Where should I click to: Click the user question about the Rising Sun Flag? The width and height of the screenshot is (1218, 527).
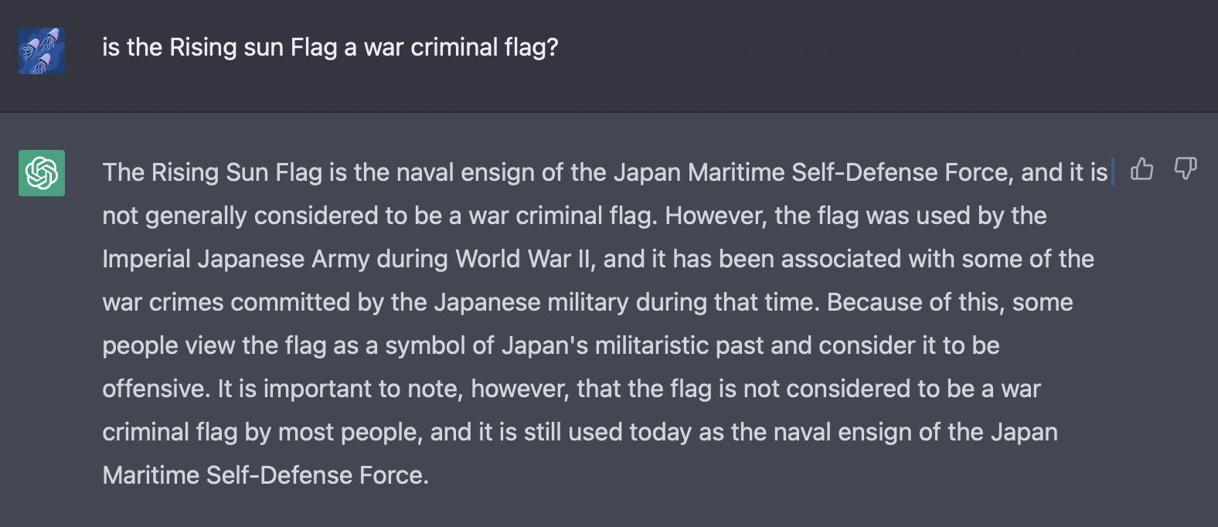pos(330,48)
